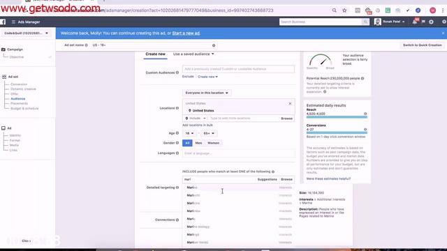The image size is (447, 251).
Task: Click Add locations in bulk link
Action: click(x=198, y=125)
